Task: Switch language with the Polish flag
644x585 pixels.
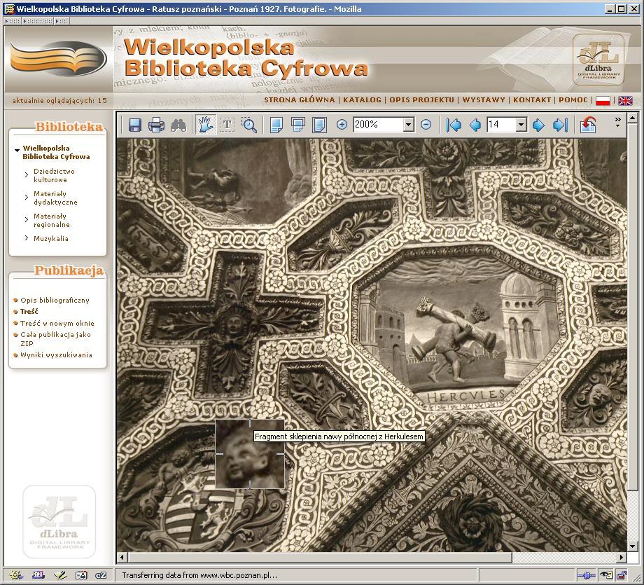Action: [603, 100]
